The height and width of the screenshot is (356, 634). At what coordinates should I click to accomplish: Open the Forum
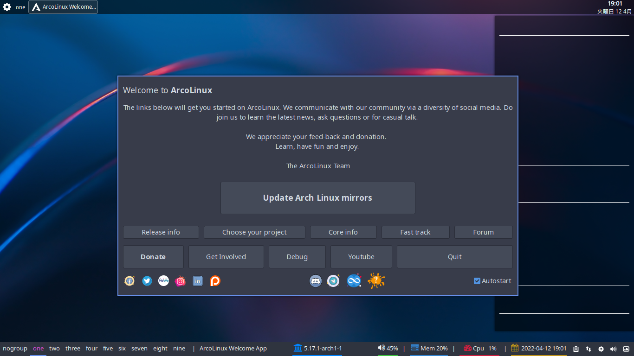484,232
